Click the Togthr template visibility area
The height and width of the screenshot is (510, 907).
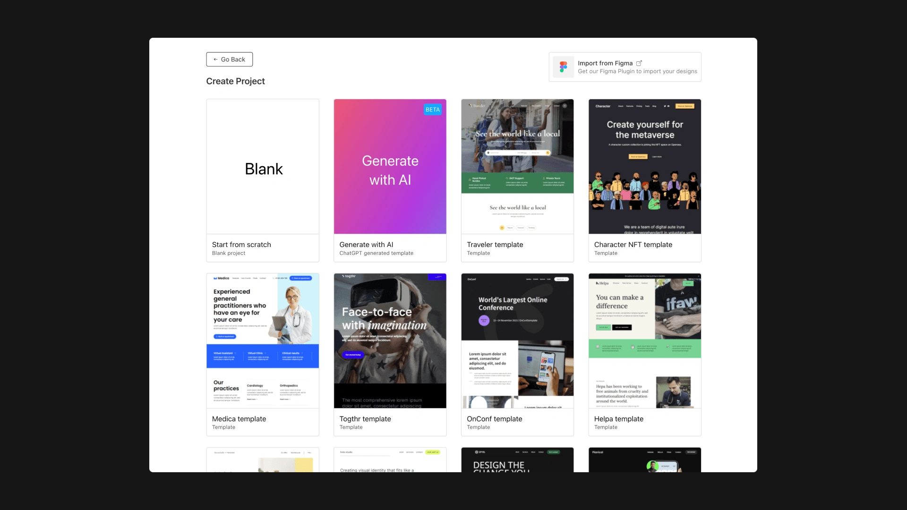point(390,340)
